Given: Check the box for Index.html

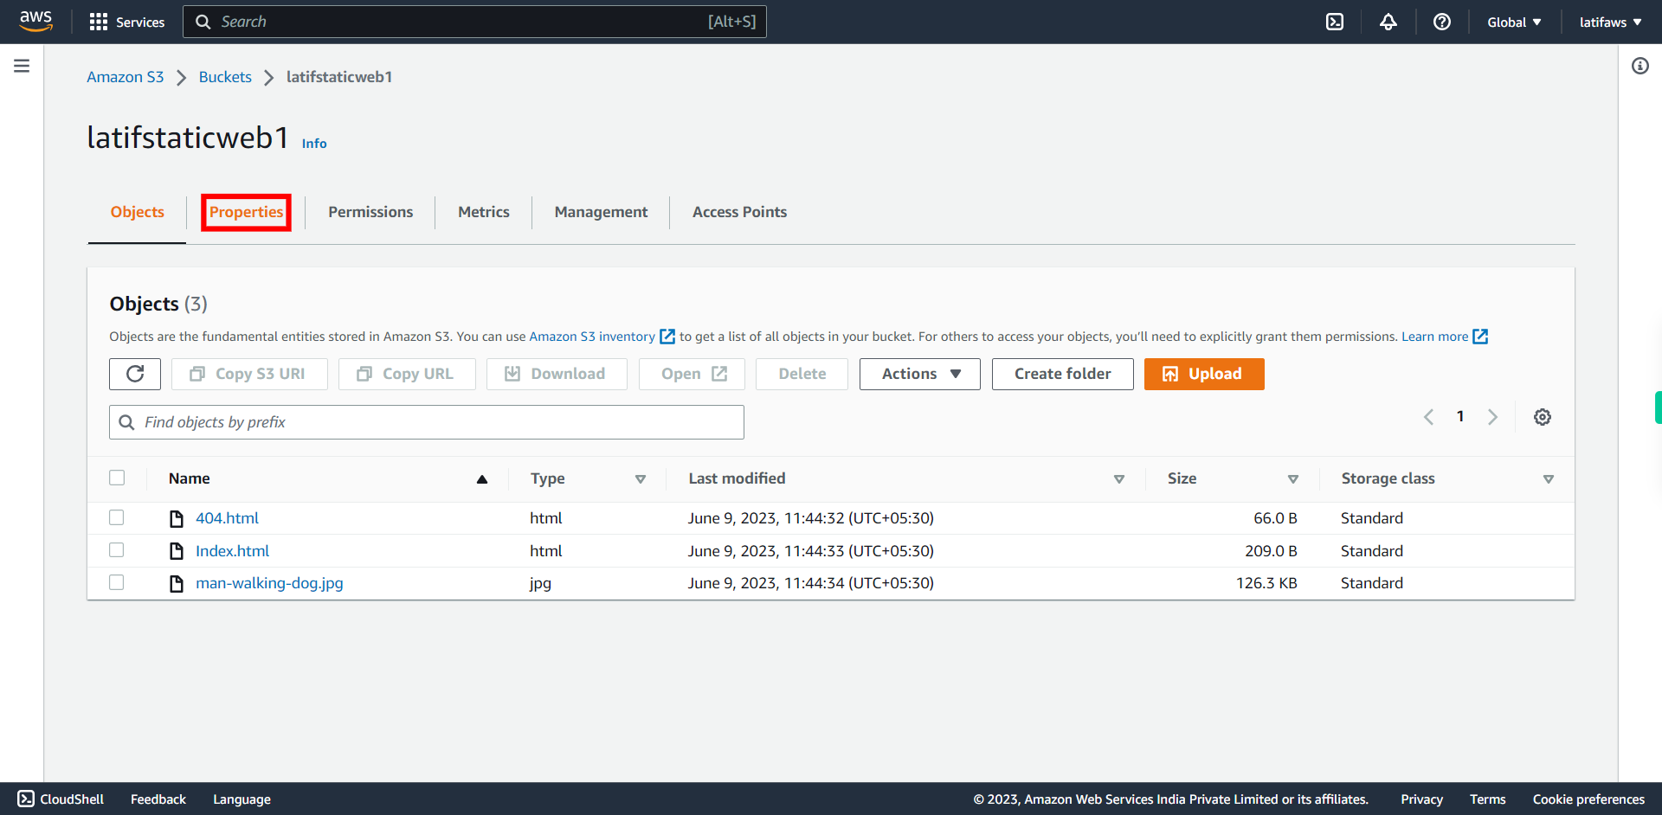Looking at the screenshot, I should 117,550.
